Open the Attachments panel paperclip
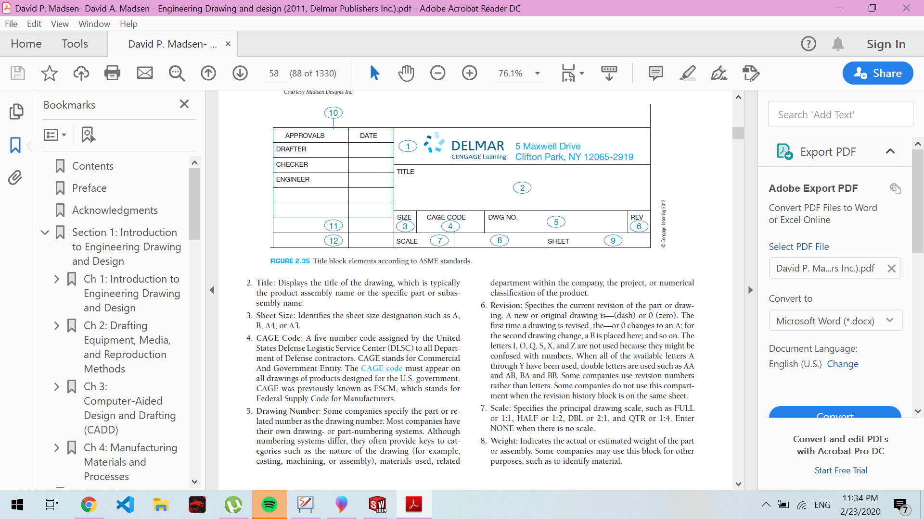924x519 pixels. [x=15, y=178]
